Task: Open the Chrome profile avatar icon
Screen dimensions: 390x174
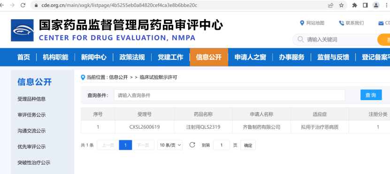Action: (x=376, y=5)
